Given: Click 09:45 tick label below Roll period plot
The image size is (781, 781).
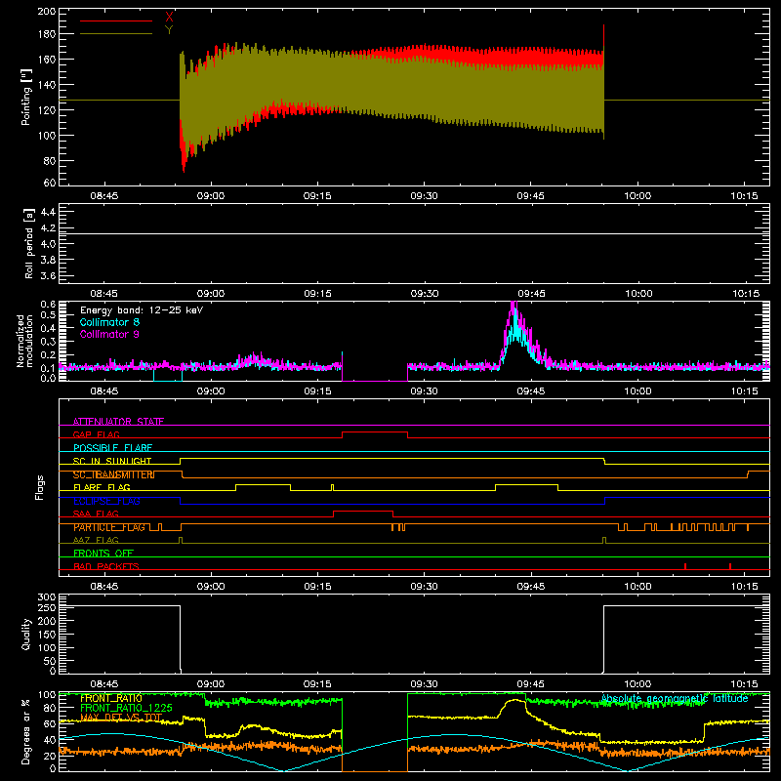Looking at the screenshot, I should (x=531, y=294).
